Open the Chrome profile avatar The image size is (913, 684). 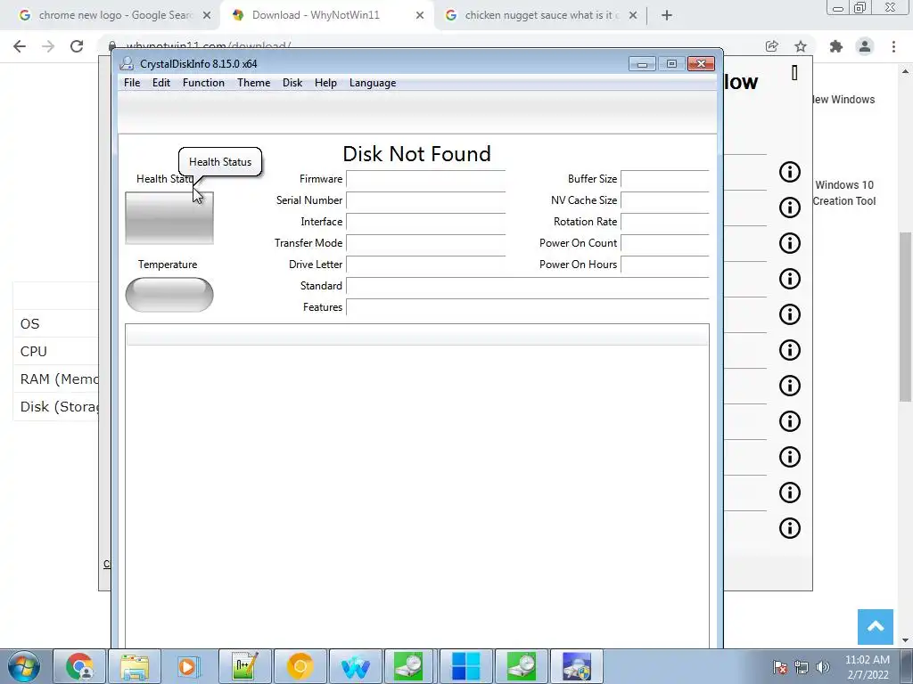pos(865,46)
